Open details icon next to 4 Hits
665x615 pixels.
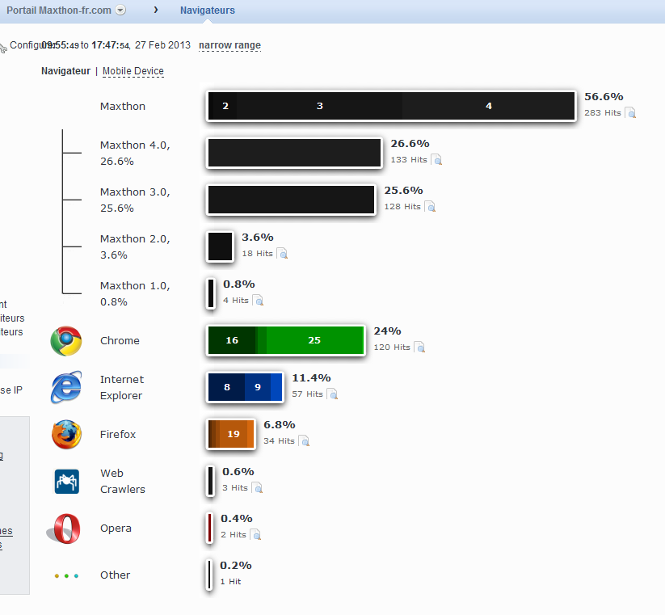(259, 301)
